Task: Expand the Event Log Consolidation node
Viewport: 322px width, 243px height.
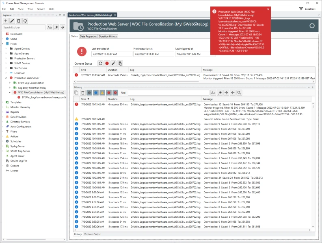Action: click(x=10, y=83)
